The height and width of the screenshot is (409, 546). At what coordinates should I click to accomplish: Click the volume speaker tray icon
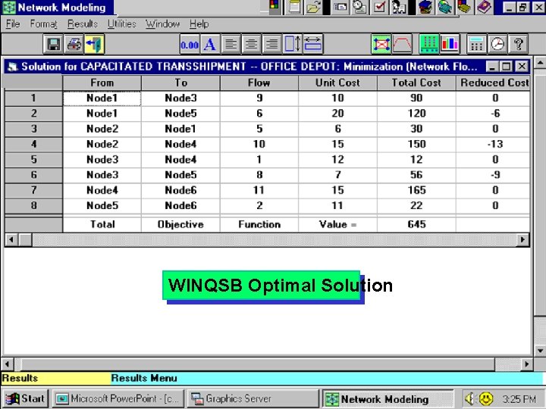pos(469,398)
